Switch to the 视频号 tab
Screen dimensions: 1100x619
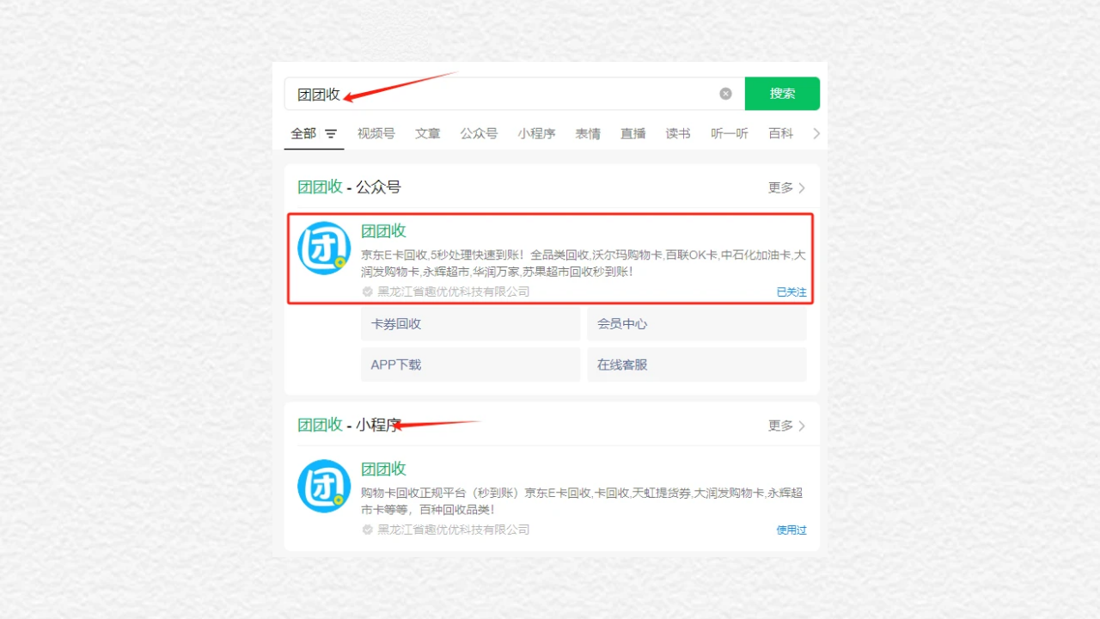[x=376, y=133]
